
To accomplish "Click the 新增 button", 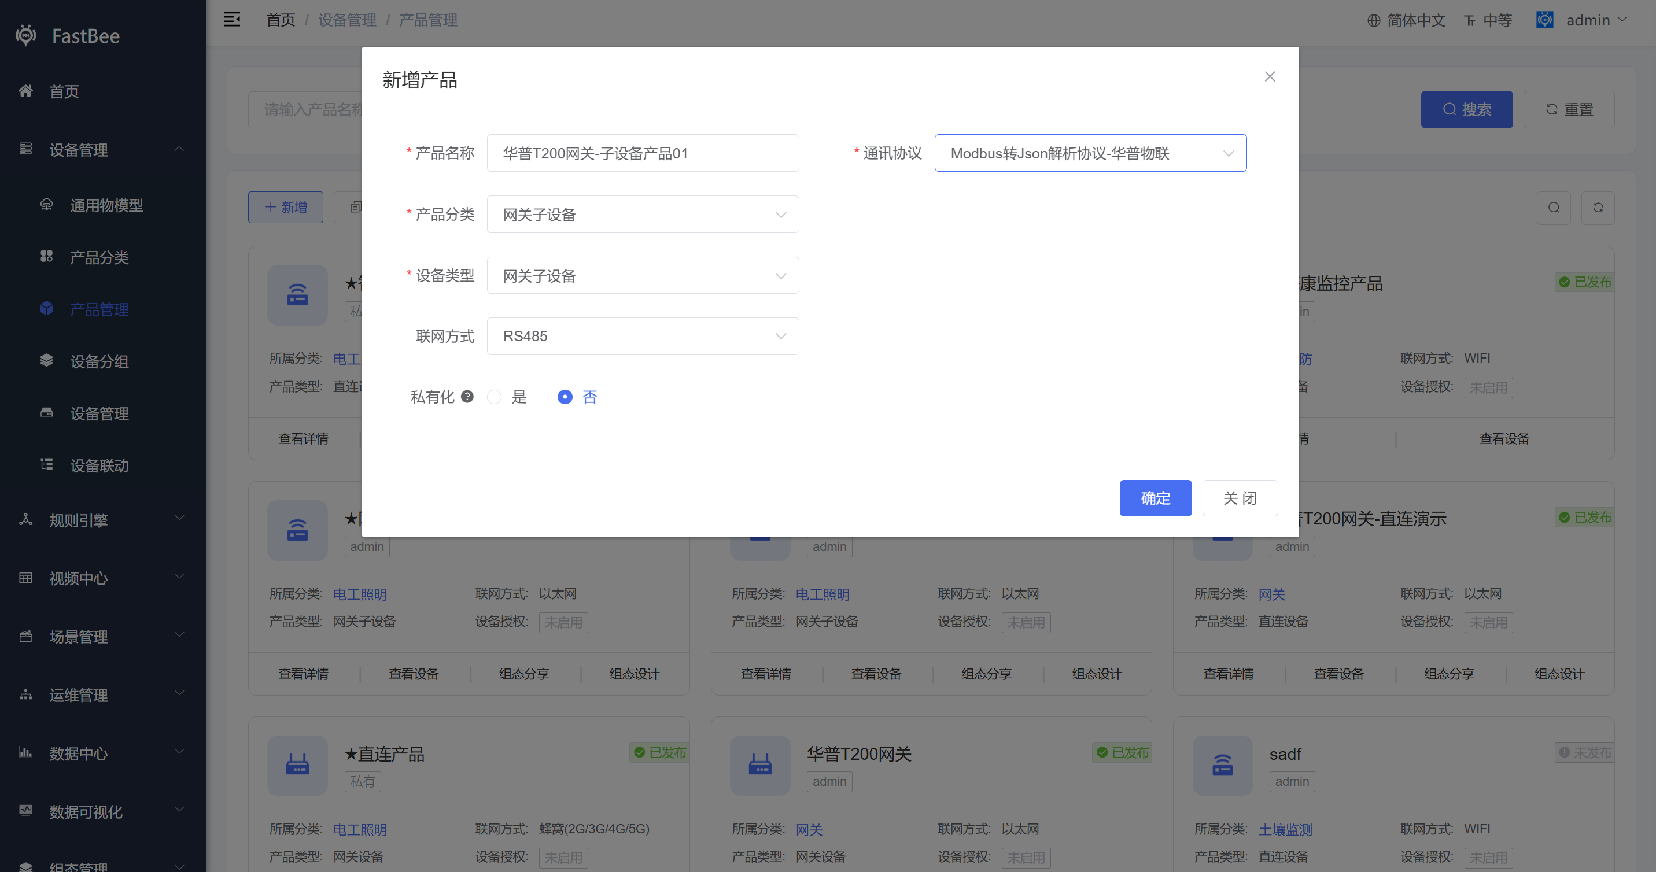I will (x=285, y=207).
